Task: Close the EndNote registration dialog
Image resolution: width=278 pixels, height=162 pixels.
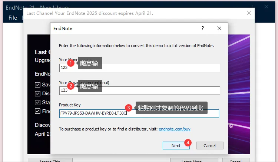Action: pos(219,28)
